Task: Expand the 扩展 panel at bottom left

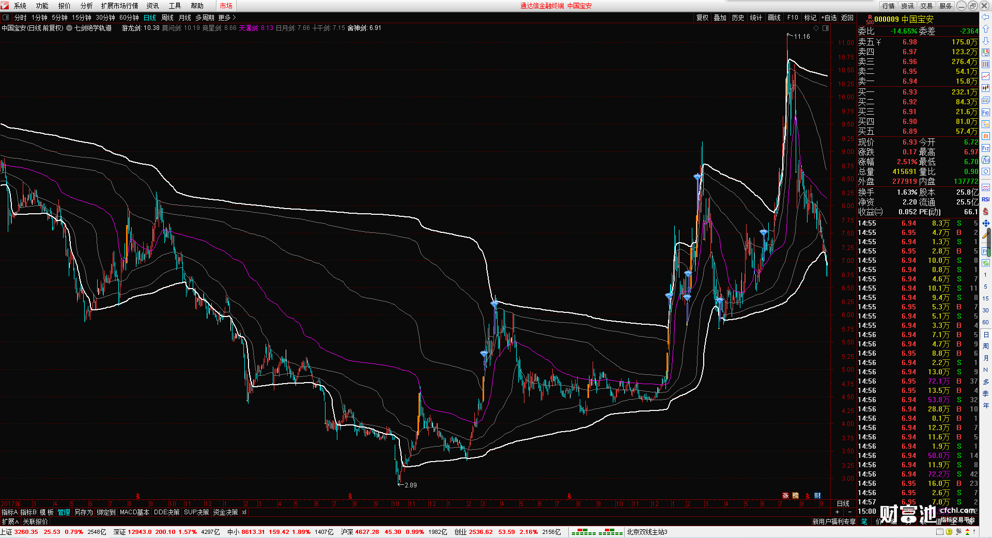Action: point(10,521)
